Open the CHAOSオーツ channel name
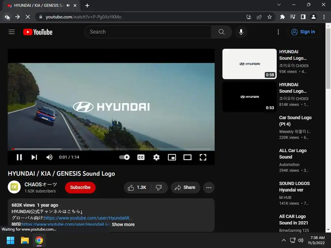The image size is (331, 248). [x=41, y=184]
